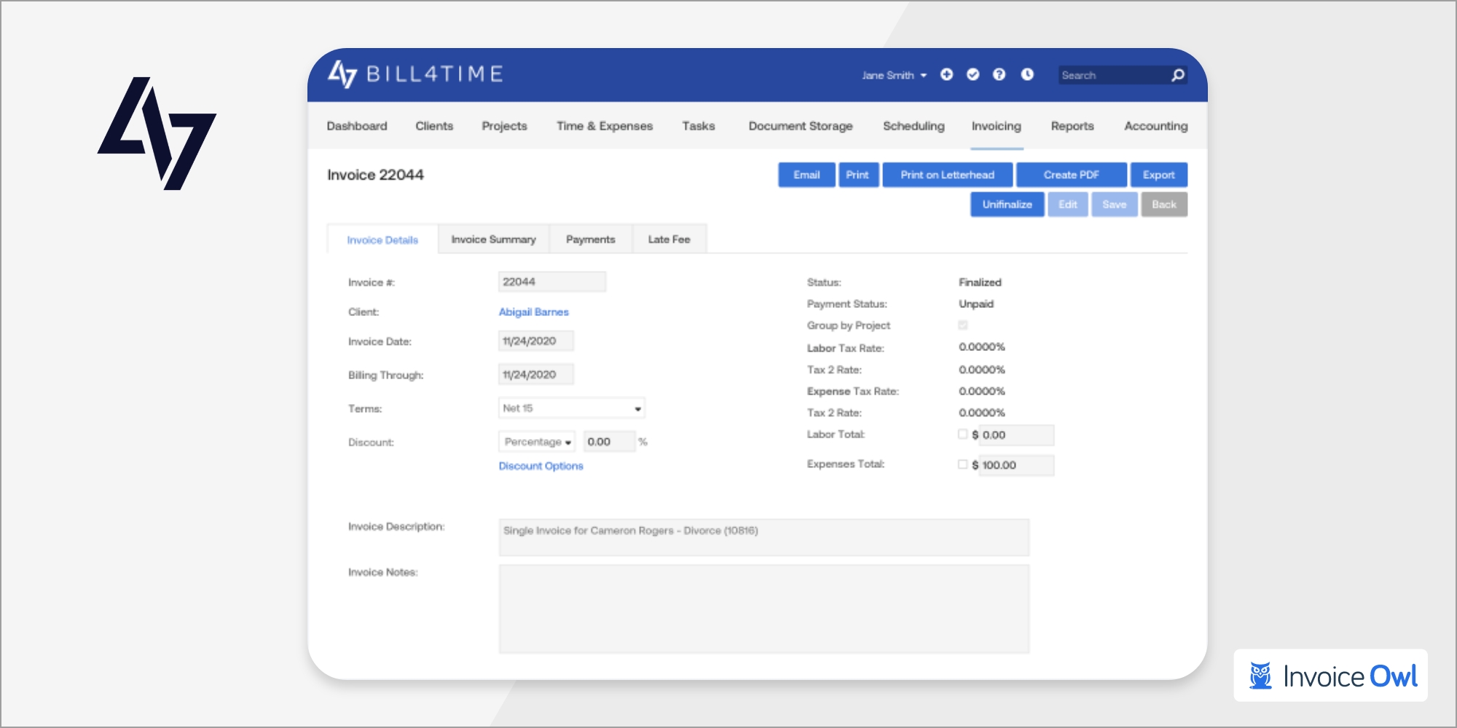Open help question mark icon
The image size is (1457, 728).
coord(999,74)
